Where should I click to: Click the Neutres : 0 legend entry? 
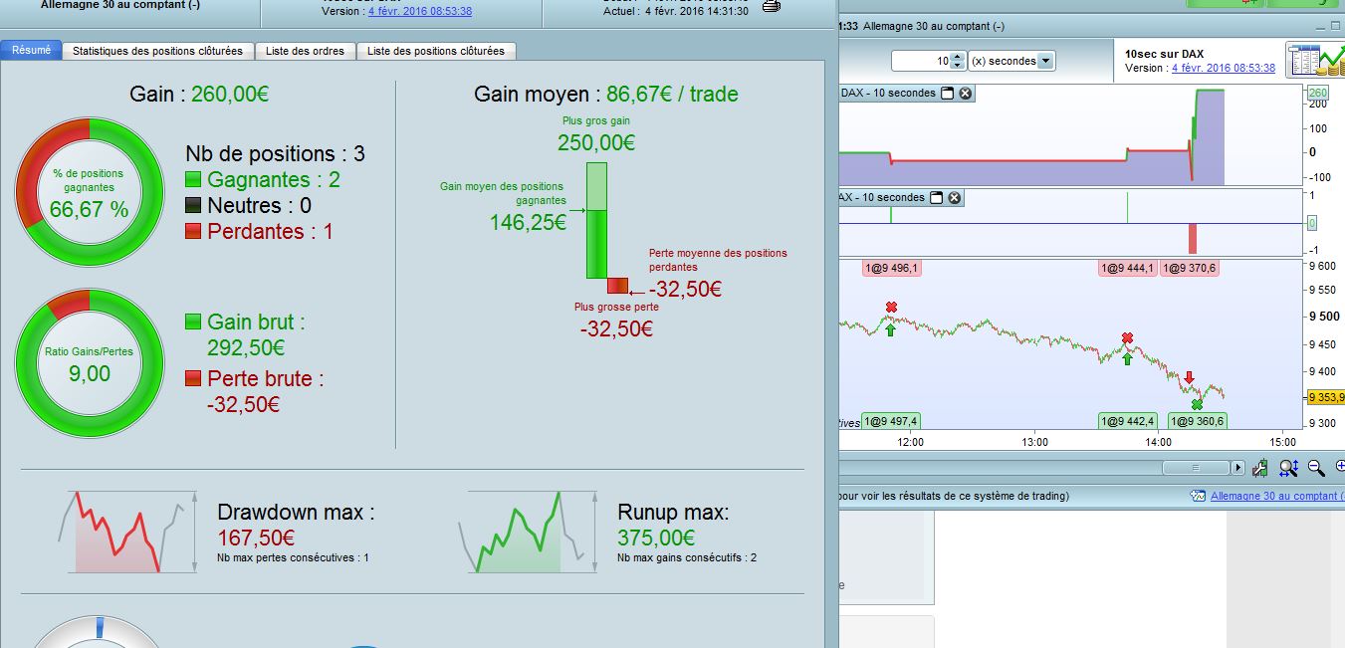click(x=249, y=205)
